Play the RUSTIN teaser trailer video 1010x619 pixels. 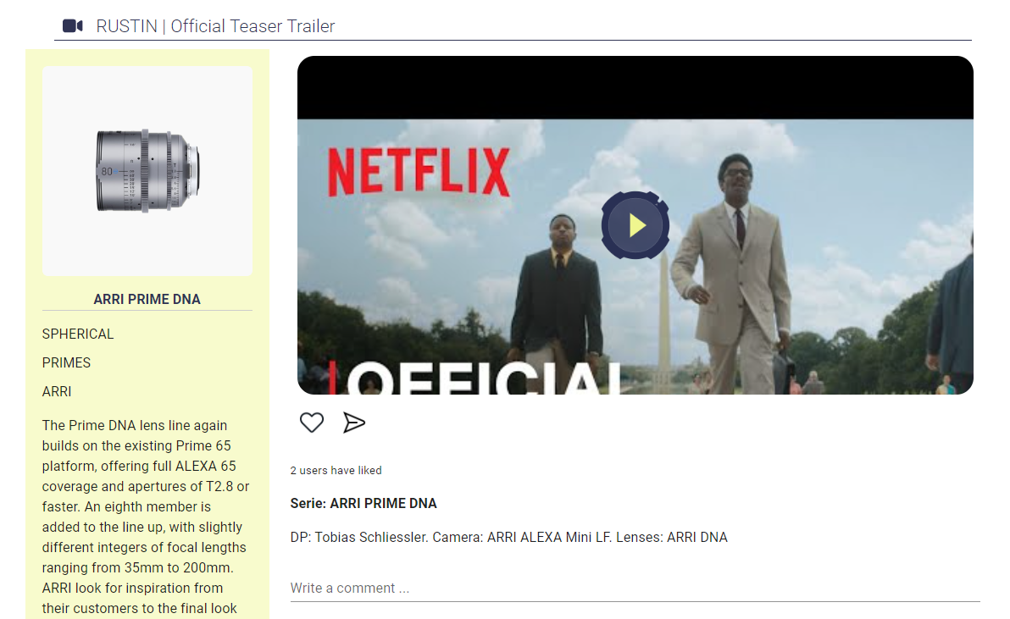635,225
